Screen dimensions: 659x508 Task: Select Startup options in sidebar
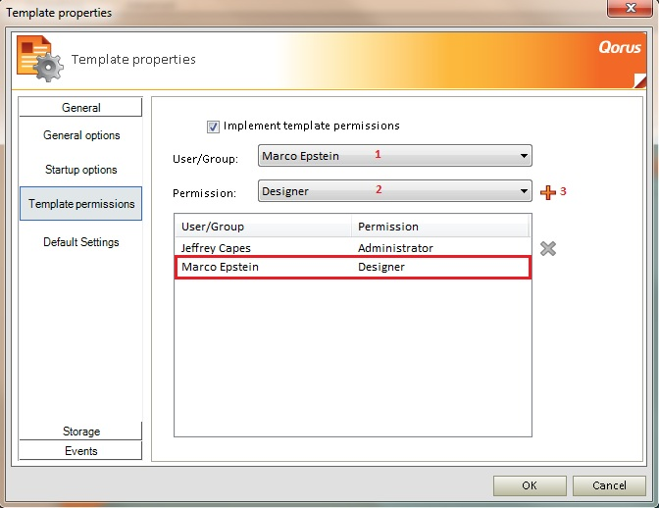81,170
